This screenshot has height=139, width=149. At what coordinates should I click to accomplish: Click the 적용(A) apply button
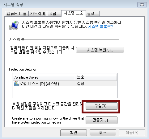[132, 133]
